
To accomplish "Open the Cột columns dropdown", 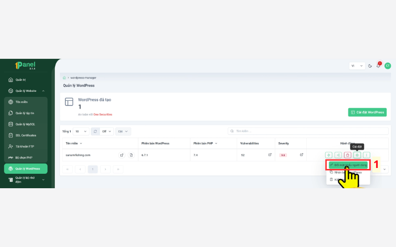I will click(x=123, y=131).
